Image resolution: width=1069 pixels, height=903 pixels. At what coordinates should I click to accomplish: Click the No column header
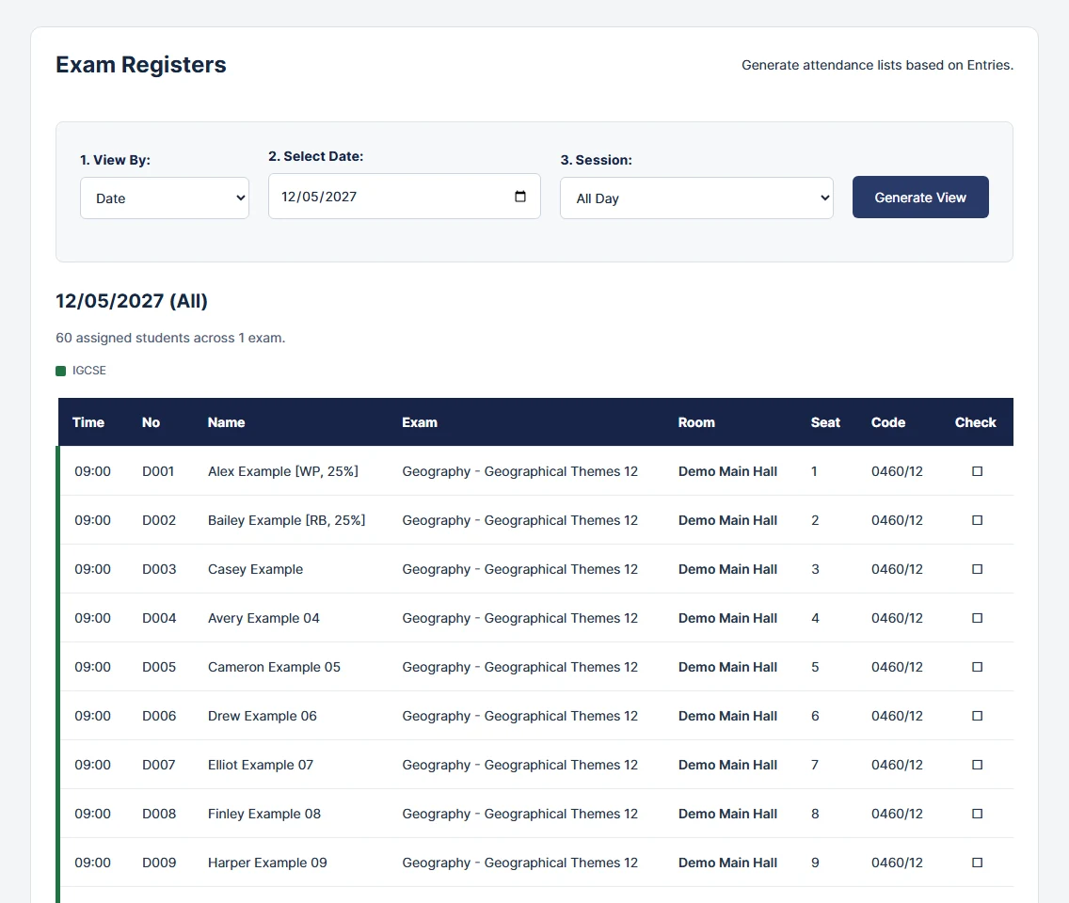[151, 422]
